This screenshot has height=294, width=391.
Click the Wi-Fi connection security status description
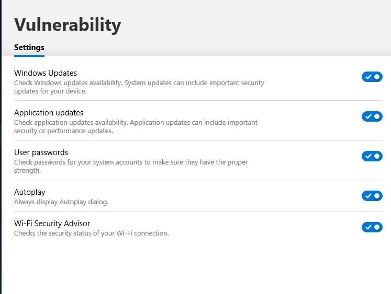click(x=92, y=233)
